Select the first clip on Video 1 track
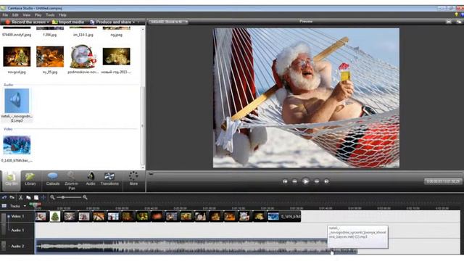This screenshot has height=261, width=464. (x=41, y=217)
